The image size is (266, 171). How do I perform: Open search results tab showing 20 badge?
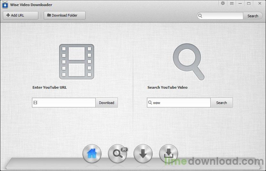(x=118, y=153)
